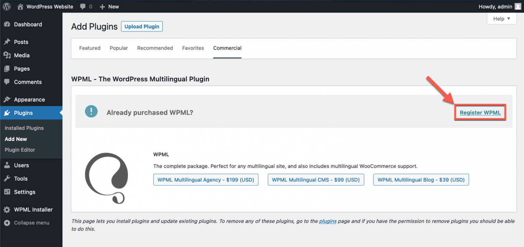Open the plugins page via the footer link
The image size is (524, 247).
pyautogui.click(x=327, y=221)
